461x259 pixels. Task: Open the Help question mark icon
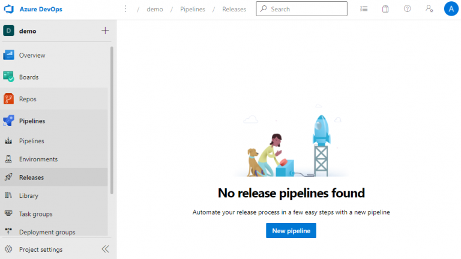point(407,9)
